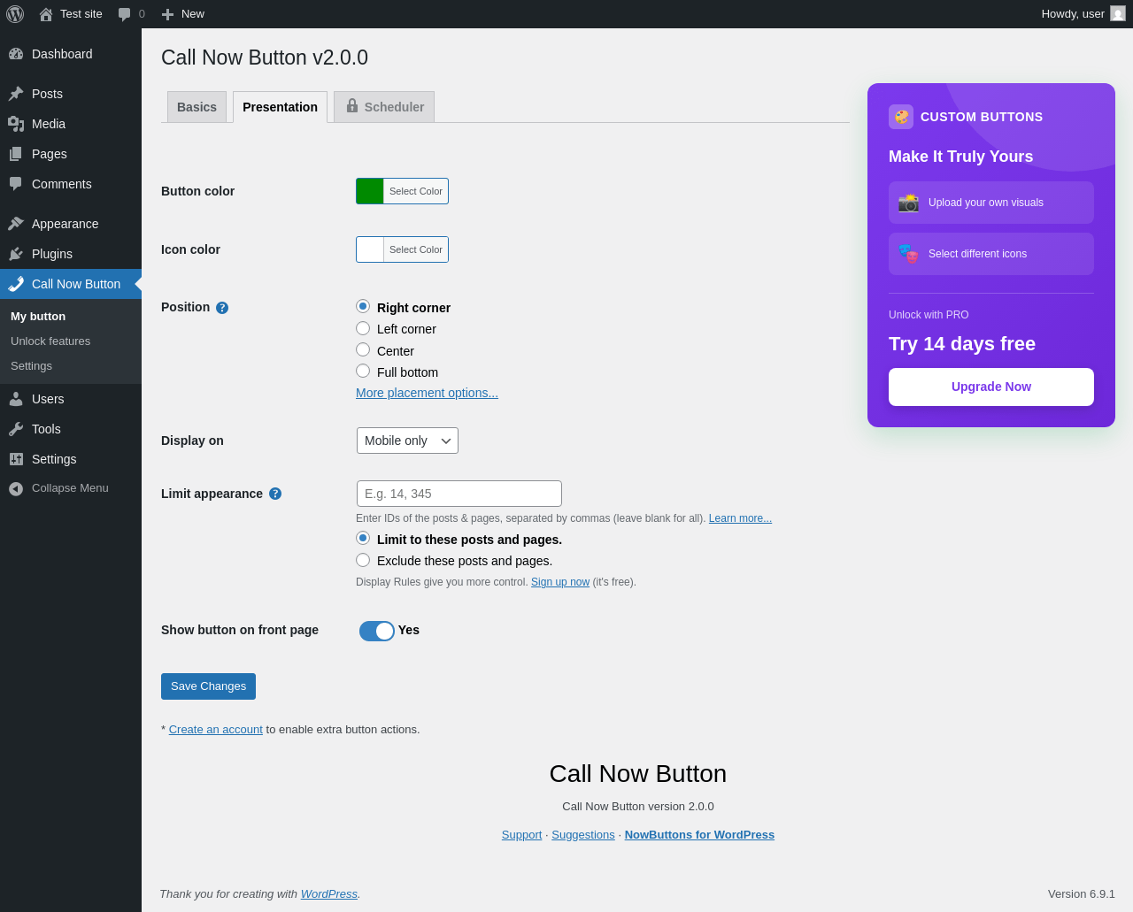Image resolution: width=1133 pixels, height=912 pixels.
Task: Click the Upgrade Now button
Action: coord(991,387)
